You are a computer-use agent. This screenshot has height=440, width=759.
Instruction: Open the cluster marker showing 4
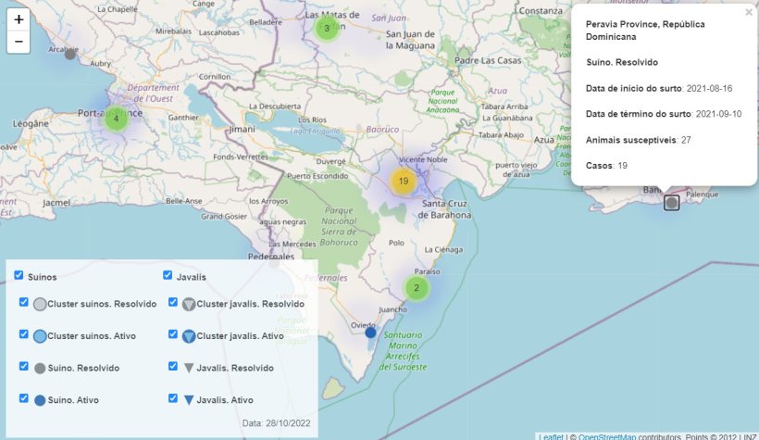coord(116,119)
